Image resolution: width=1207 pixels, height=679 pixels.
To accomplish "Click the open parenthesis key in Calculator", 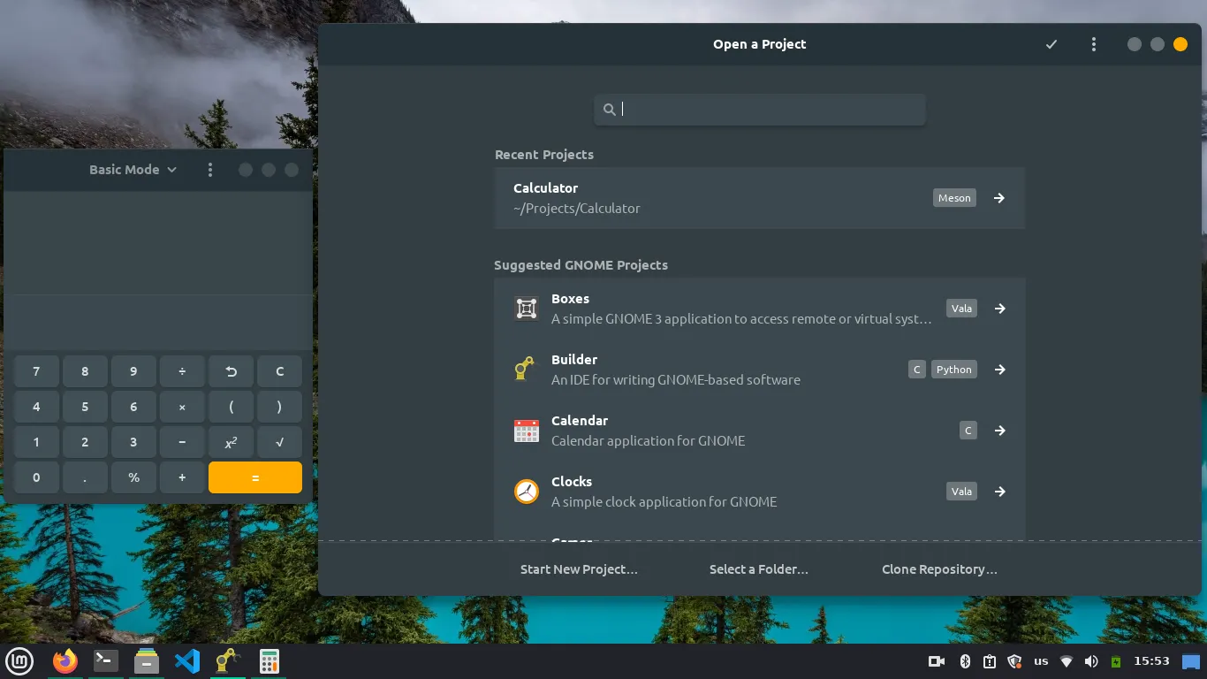I will coord(232,407).
